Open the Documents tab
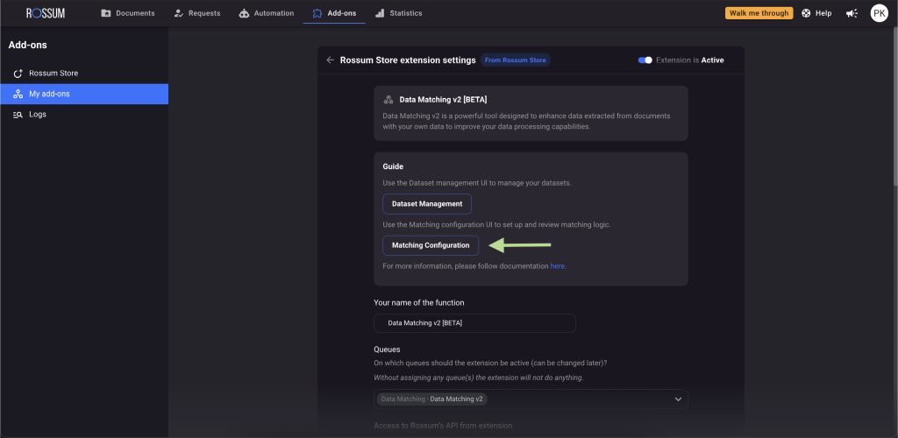Screen dimensions: 898x438 tap(128, 13)
